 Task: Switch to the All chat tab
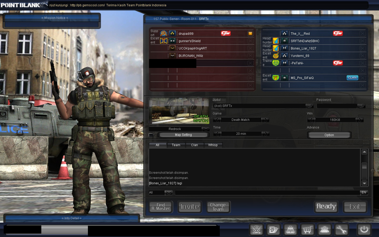click(x=157, y=145)
